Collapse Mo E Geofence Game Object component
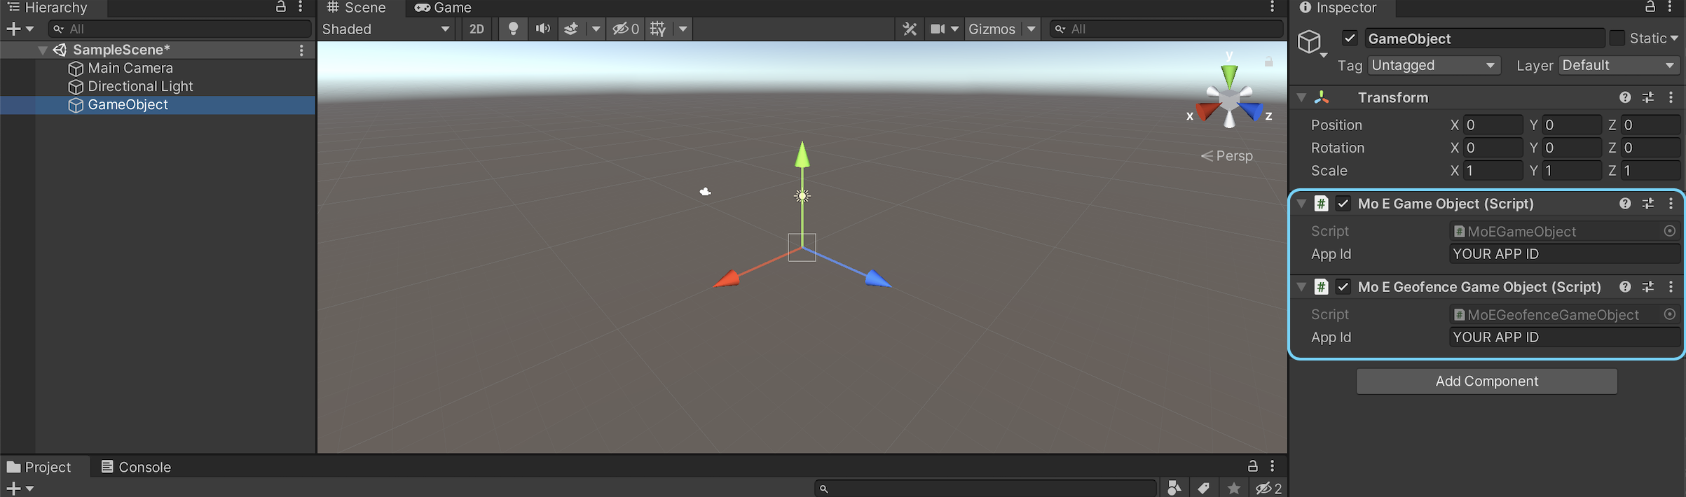The width and height of the screenshot is (1686, 497). [1301, 287]
